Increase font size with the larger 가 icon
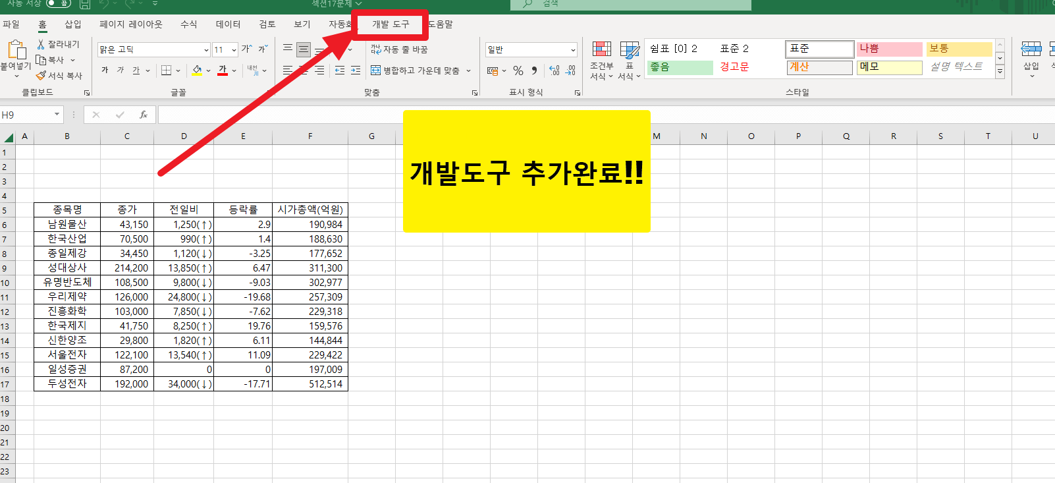Viewport: 1055px width, 483px height. (x=246, y=49)
